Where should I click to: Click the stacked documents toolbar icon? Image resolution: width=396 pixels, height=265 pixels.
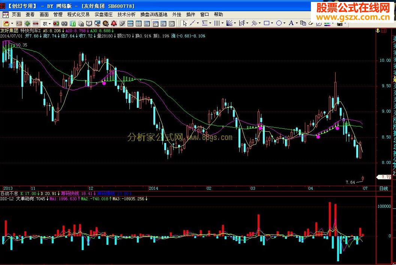click(x=81, y=24)
